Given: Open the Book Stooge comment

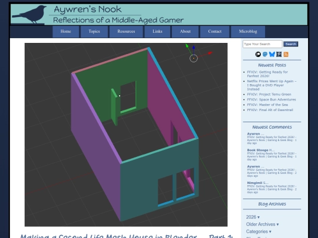Looking at the screenshot, I should [x=271, y=155].
